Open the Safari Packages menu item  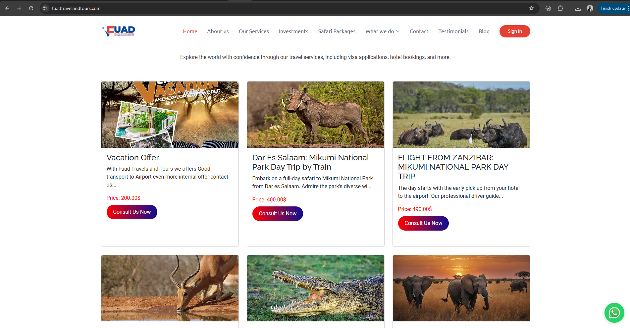[337, 31]
